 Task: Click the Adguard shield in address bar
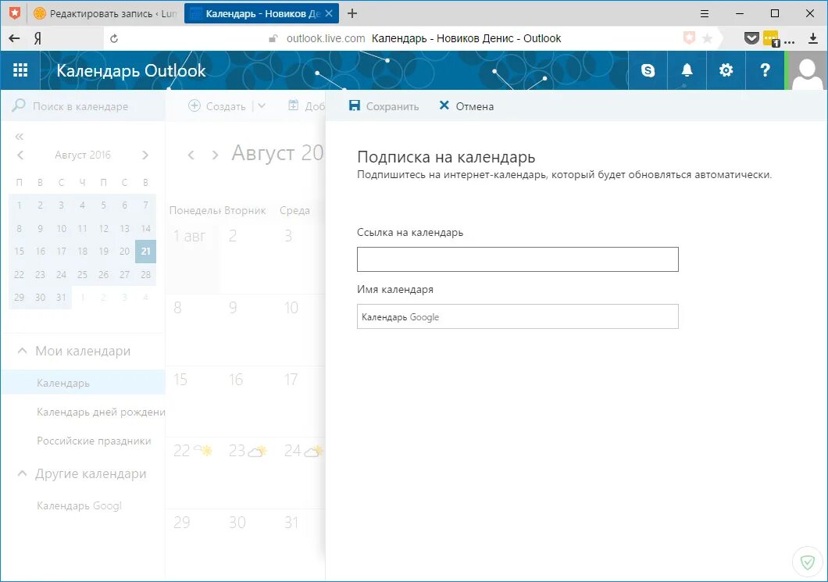(689, 38)
